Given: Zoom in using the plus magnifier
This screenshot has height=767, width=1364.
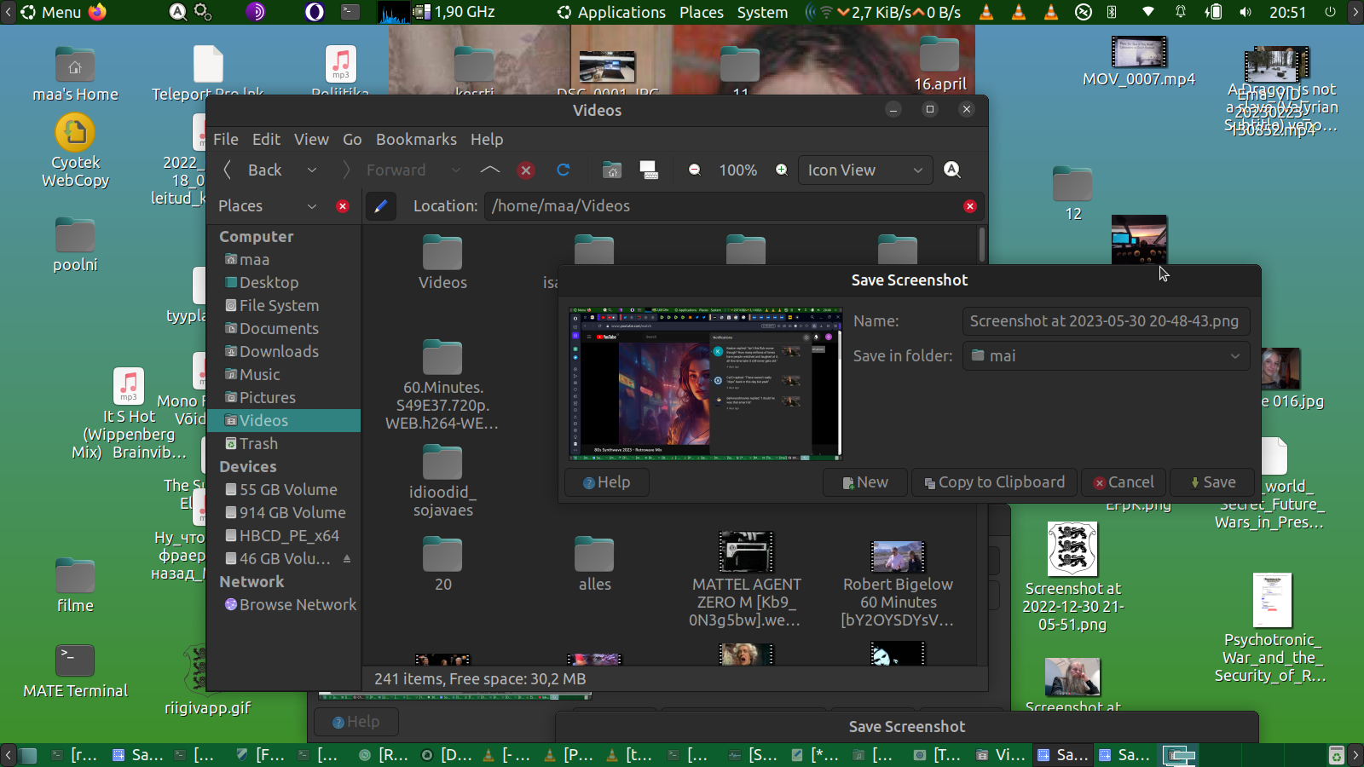Looking at the screenshot, I should point(781,170).
